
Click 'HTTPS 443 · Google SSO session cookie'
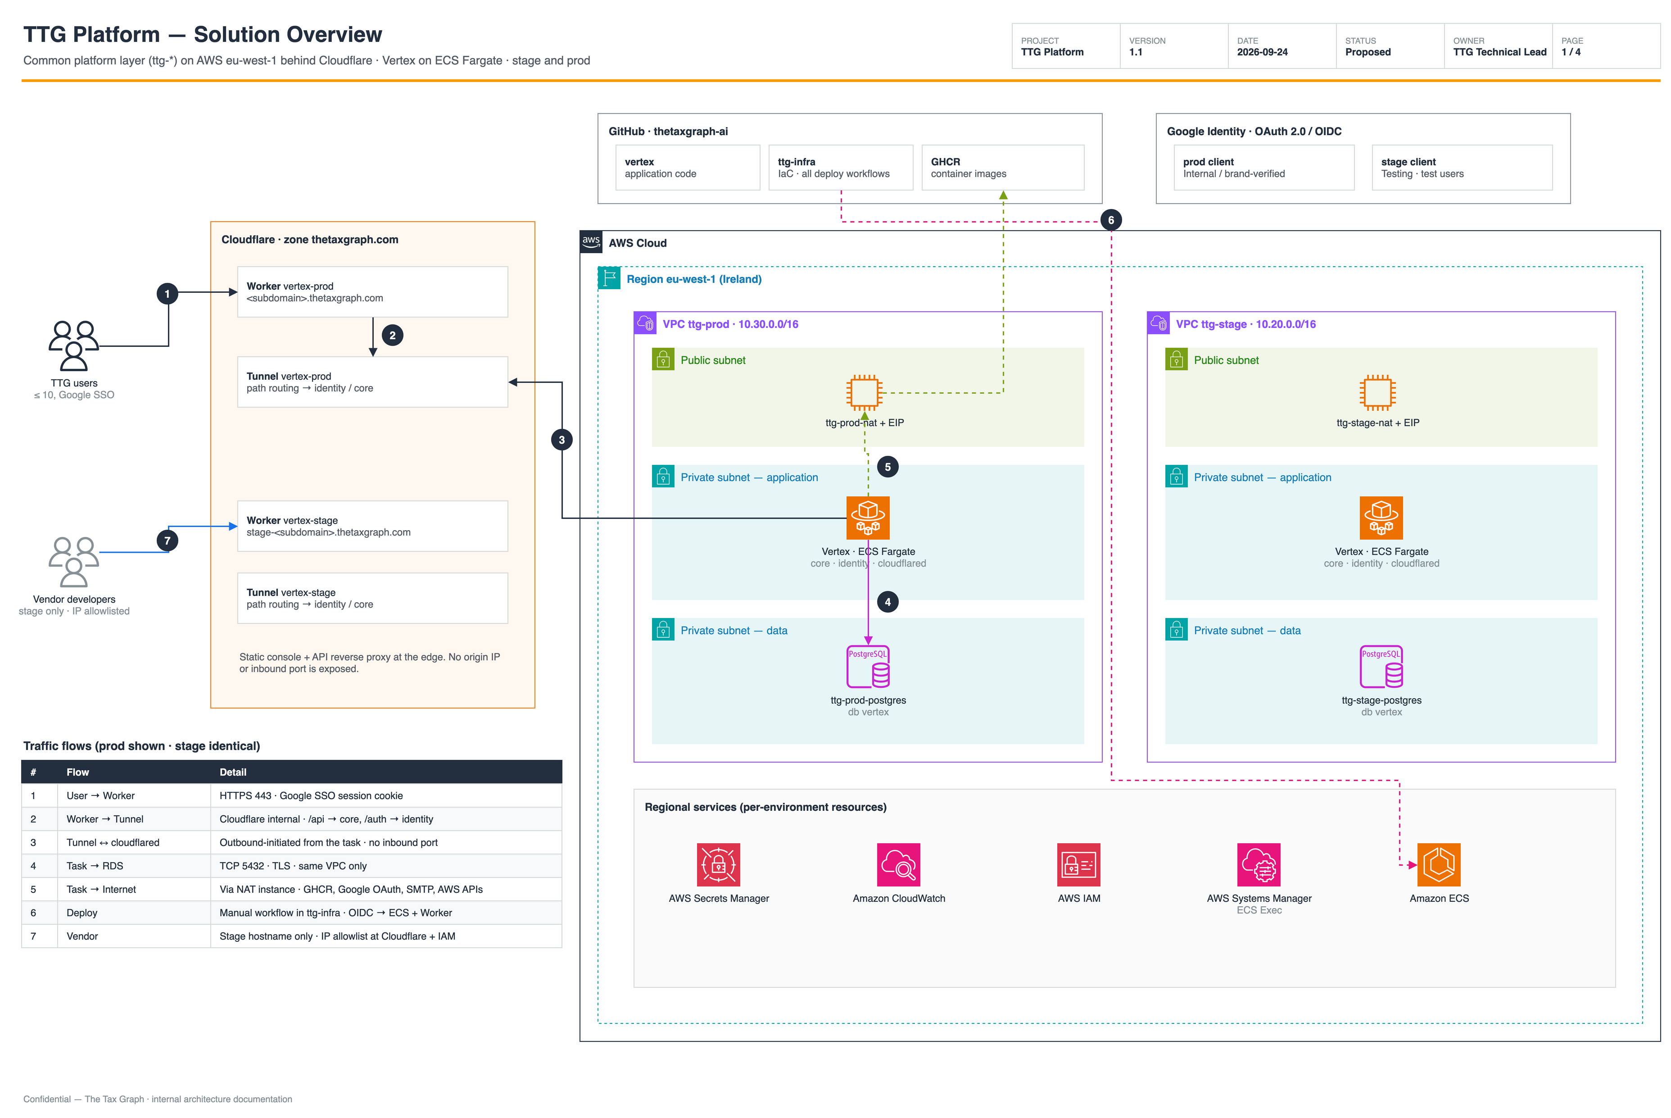click(x=311, y=796)
